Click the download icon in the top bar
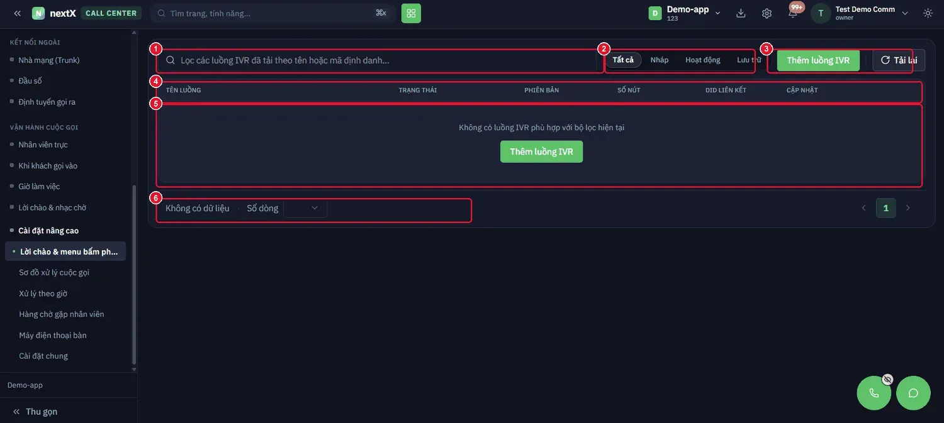Image resolution: width=944 pixels, height=423 pixels. click(741, 13)
